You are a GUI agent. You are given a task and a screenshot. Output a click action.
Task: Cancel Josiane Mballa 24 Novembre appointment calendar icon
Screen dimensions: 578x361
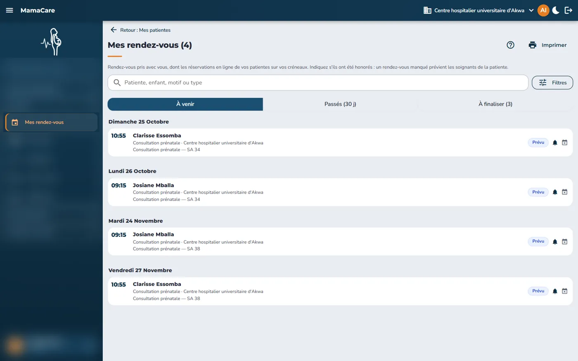coord(565,242)
